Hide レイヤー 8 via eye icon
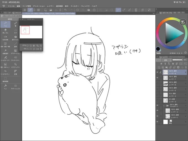 (x=157, y=72)
